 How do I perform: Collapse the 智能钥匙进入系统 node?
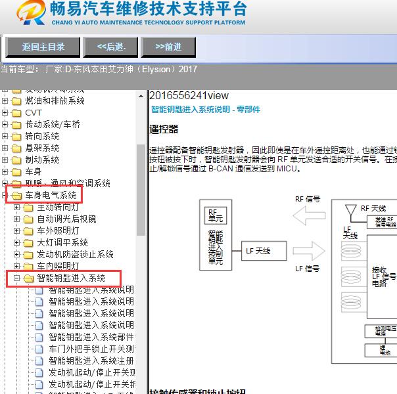click(x=16, y=278)
